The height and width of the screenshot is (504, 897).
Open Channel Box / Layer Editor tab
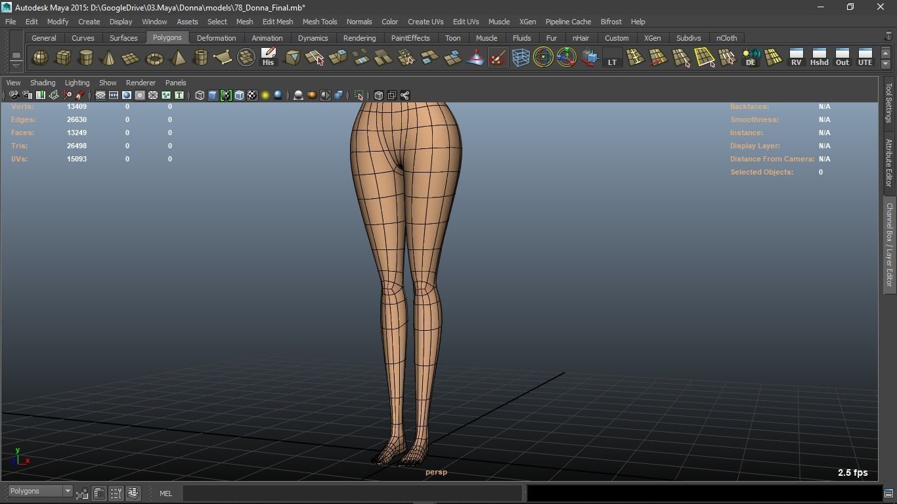[889, 245]
